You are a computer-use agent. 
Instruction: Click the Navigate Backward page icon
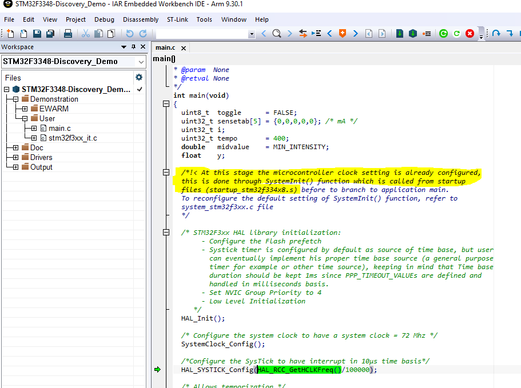[369, 34]
